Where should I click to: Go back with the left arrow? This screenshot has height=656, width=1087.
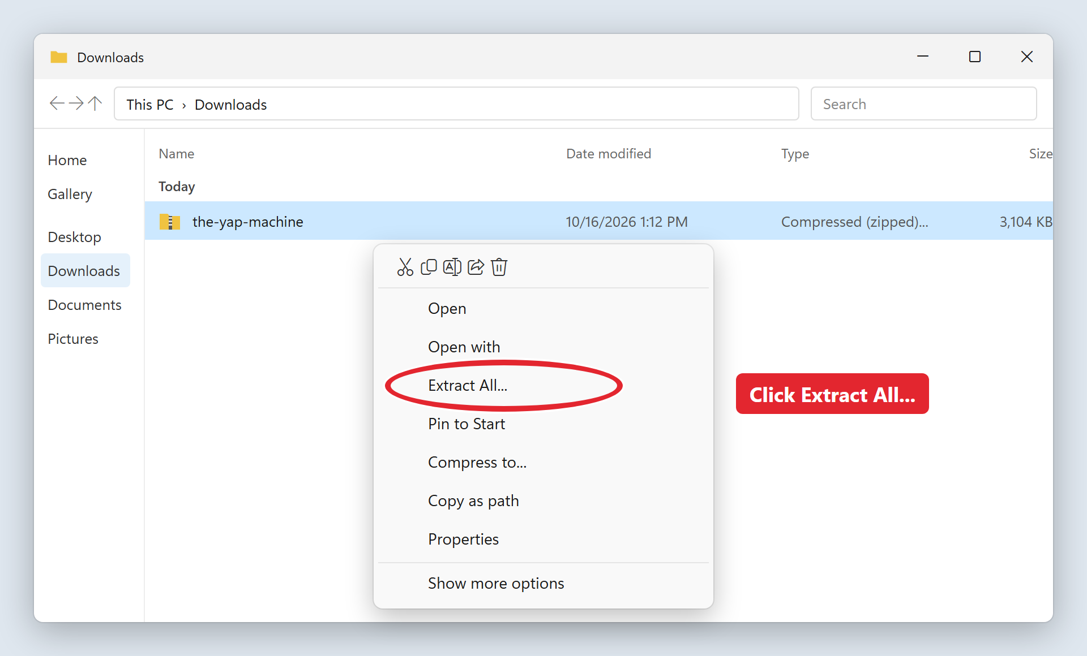pyautogui.click(x=57, y=103)
